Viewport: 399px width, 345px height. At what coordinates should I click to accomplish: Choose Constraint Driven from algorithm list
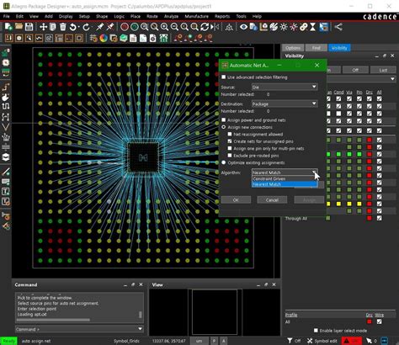pyautogui.click(x=285, y=178)
